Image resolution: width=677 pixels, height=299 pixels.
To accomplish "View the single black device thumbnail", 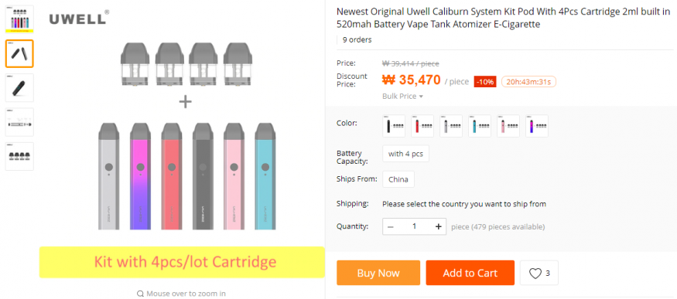I will (x=19, y=88).
